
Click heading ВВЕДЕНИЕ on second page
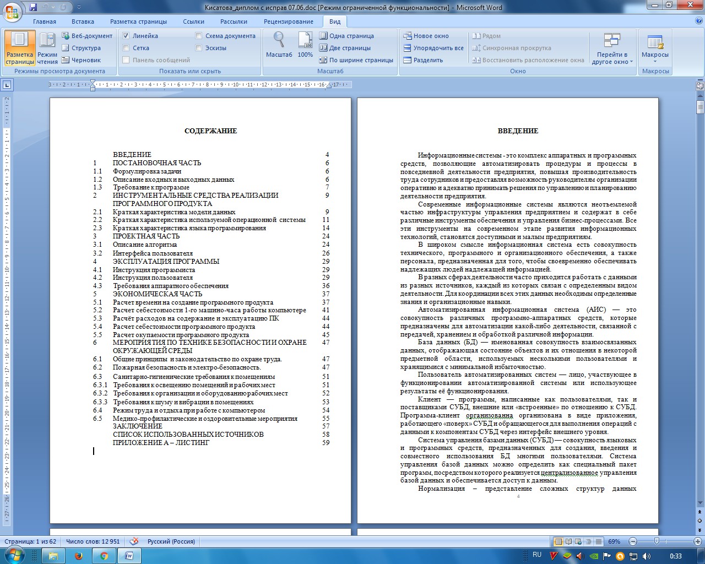(518, 131)
